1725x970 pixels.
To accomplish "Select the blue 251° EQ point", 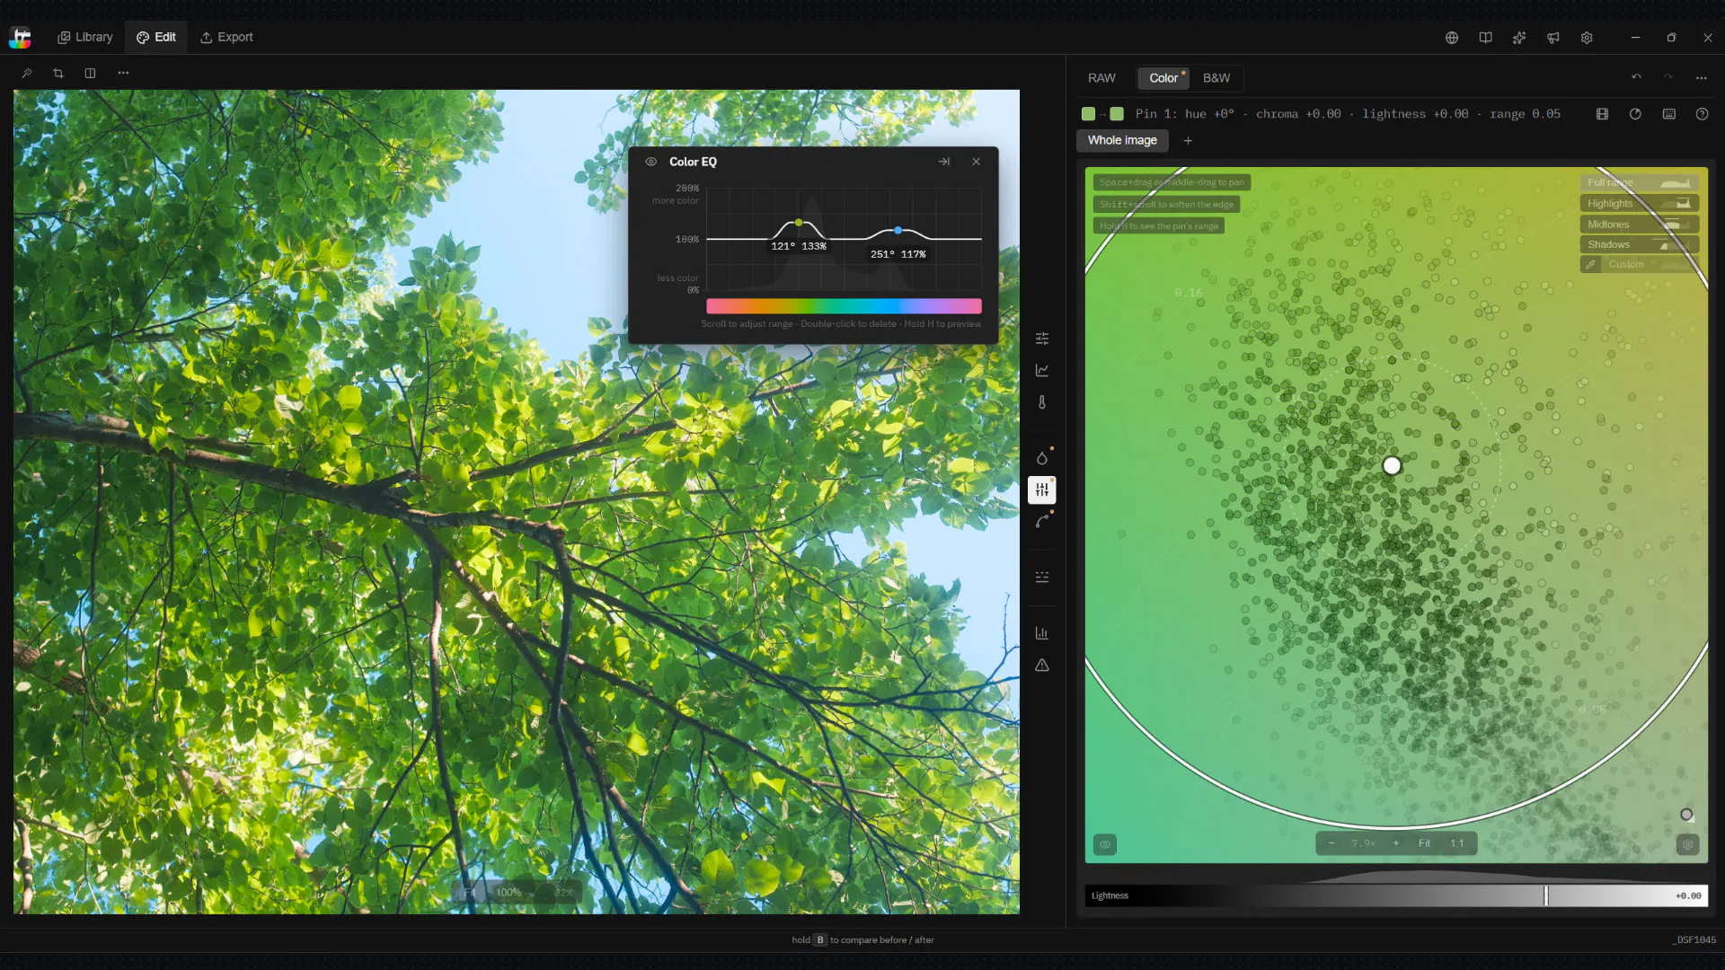I will point(898,231).
